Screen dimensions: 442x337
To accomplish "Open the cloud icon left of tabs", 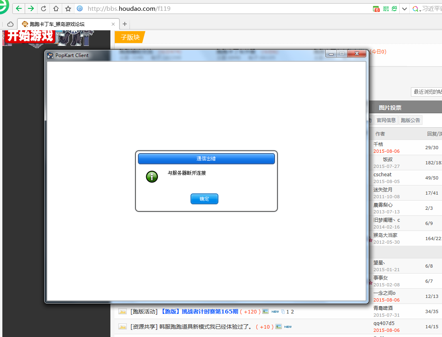I will coord(10,24).
